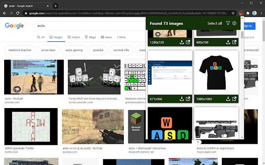
Task: Open the de_dust2 sniper thumbnail
Action: tap(93, 127)
